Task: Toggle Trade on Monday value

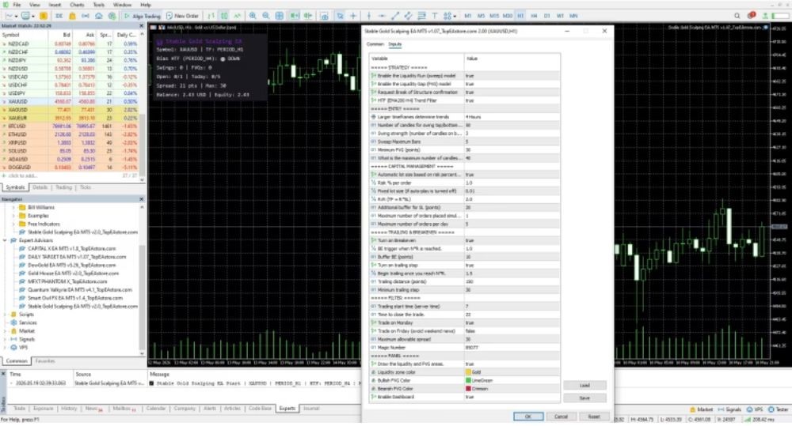Action: [512, 322]
